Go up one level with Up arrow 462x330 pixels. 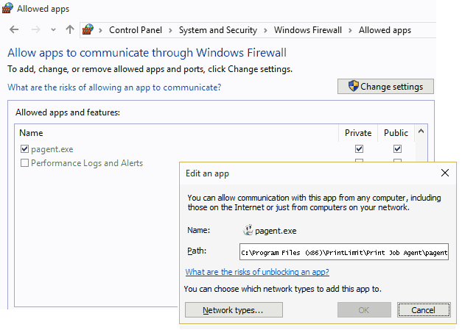tap(70, 29)
